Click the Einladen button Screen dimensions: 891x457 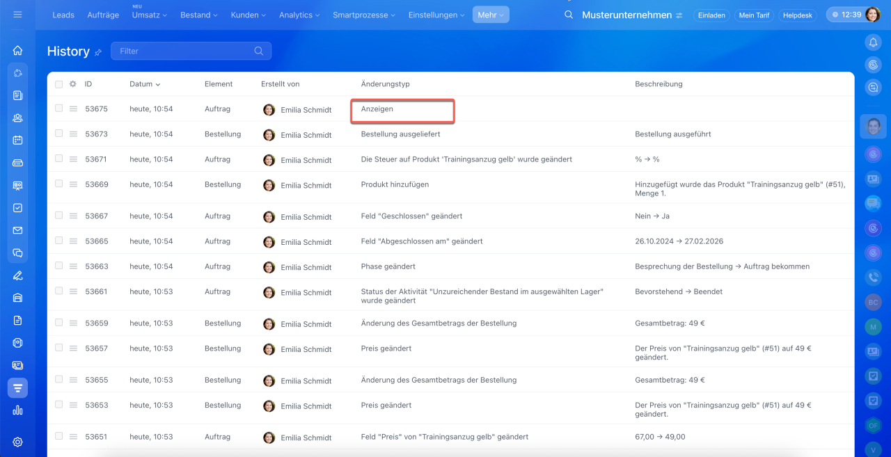tap(711, 15)
